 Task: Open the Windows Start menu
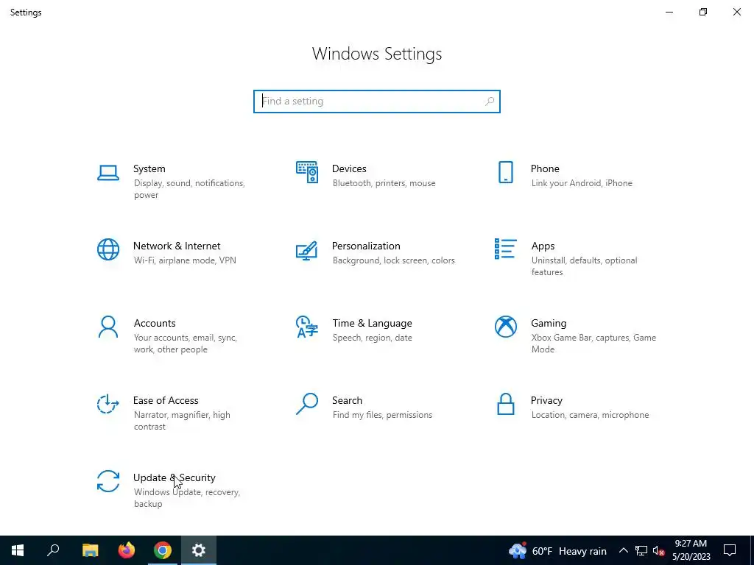pos(18,550)
